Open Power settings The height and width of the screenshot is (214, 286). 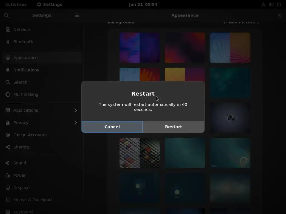42,175
